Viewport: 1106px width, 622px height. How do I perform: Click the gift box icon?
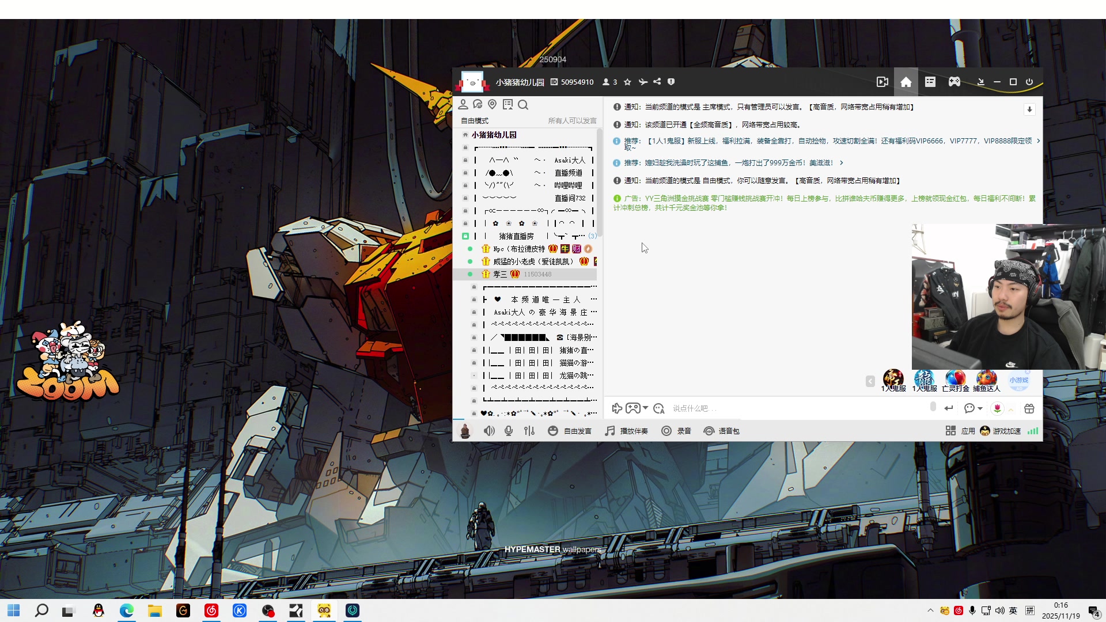[1029, 408]
